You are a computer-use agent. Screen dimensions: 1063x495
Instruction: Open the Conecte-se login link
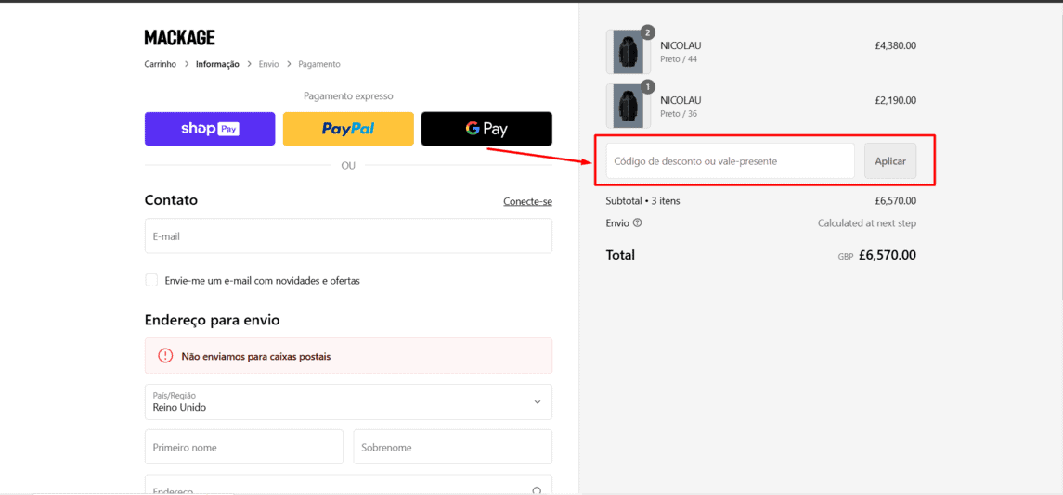pyautogui.click(x=527, y=202)
